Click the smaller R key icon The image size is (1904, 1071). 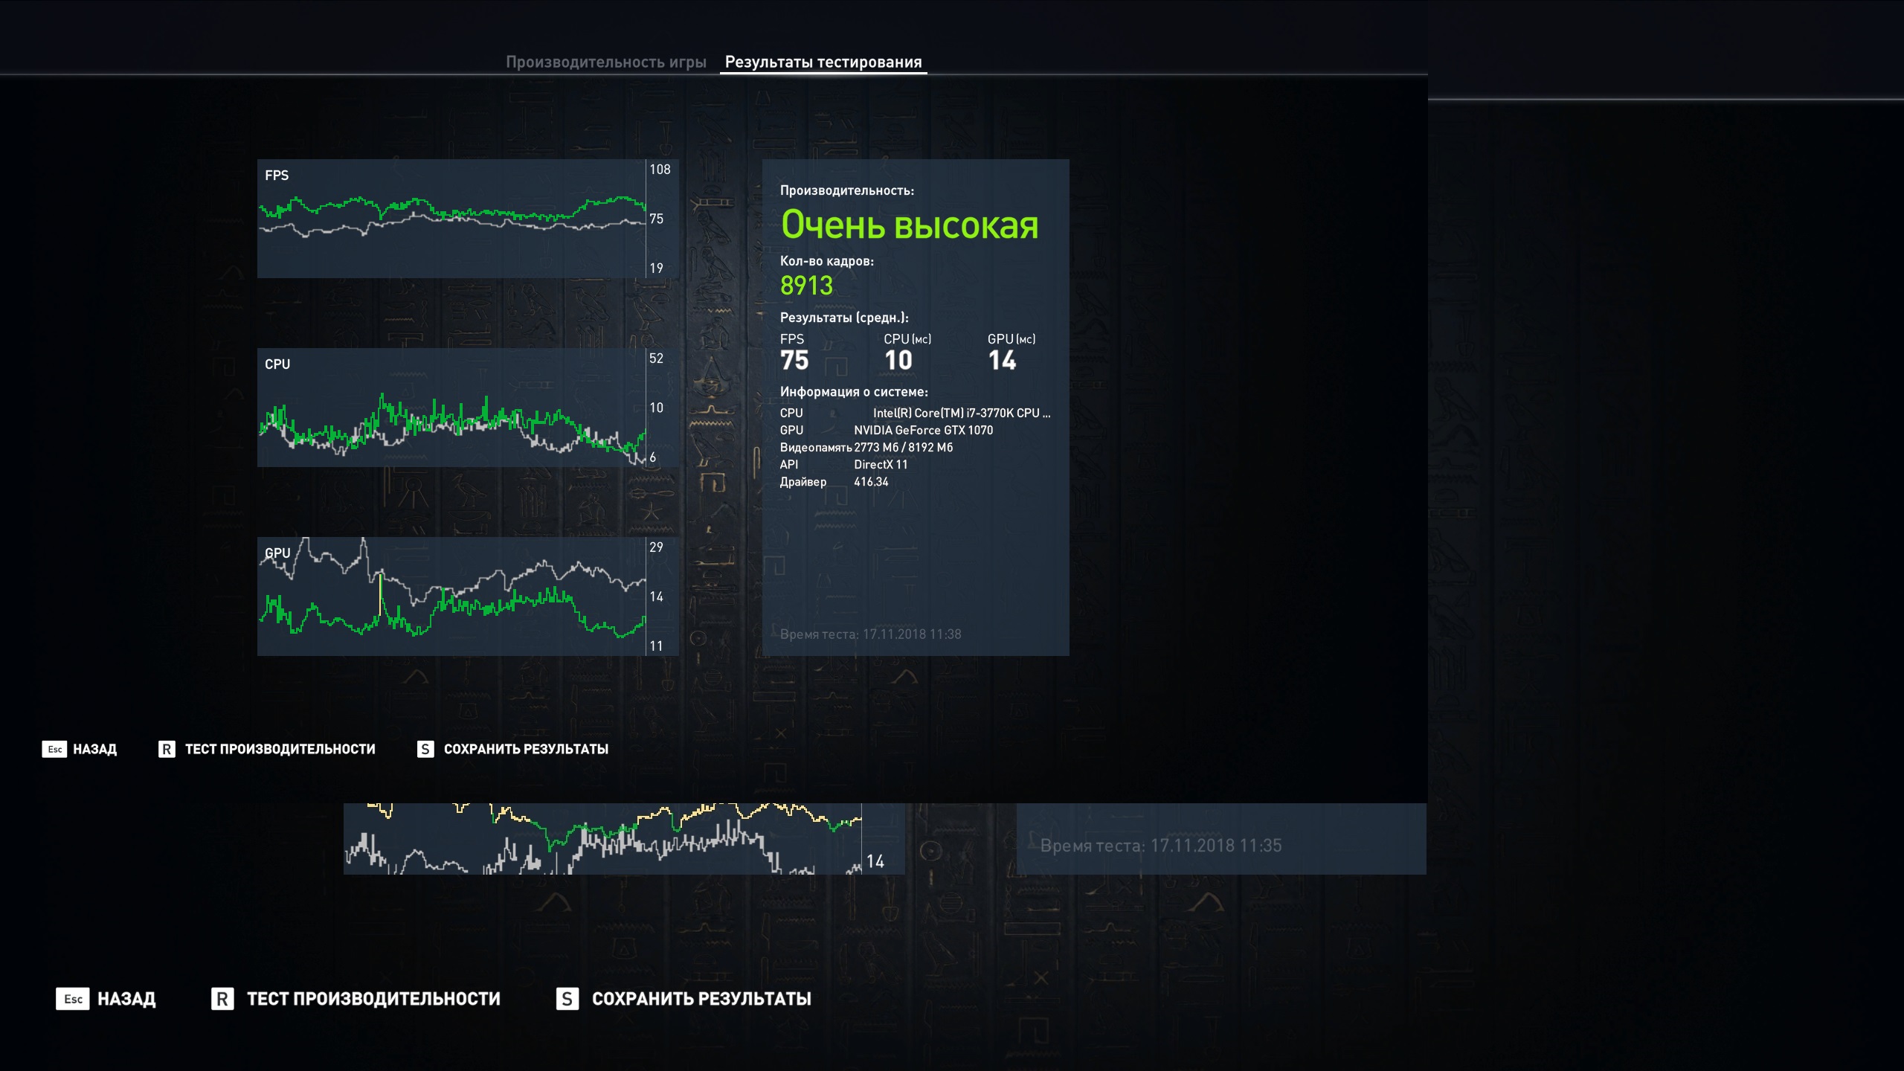pyautogui.click(x=167, y=749)
